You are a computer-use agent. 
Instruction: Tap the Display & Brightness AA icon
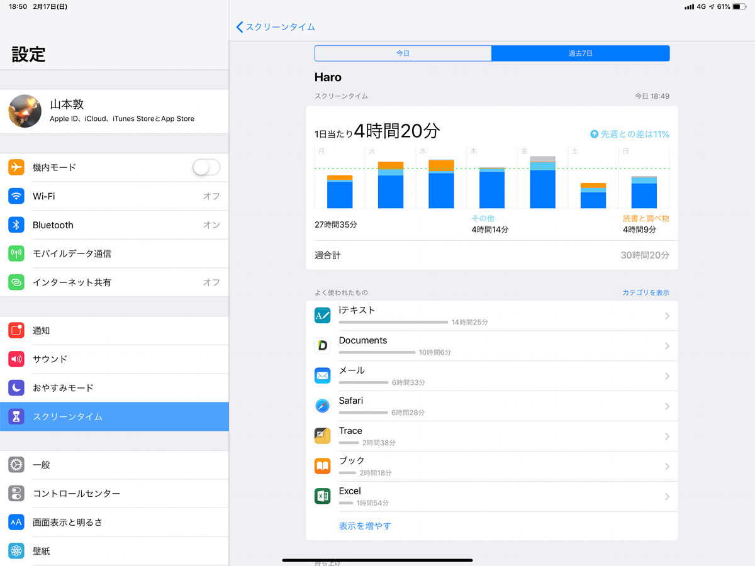tap(16, 522)
